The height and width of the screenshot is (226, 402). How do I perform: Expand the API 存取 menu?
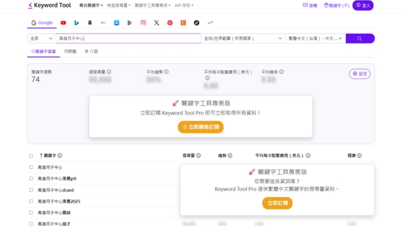[184, 6]
